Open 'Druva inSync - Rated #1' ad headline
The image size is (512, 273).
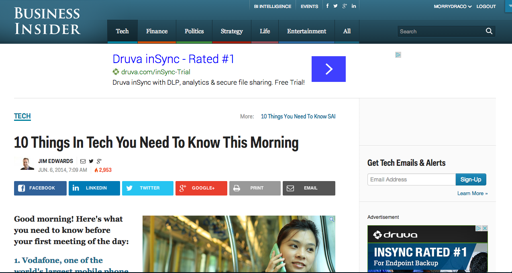(x=173, y=59)
